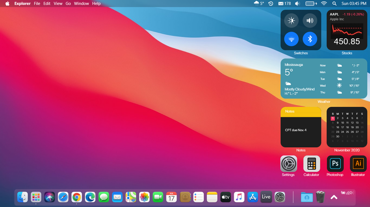Viewport: 370px width, 207px height.
Task: Open the Wi-Fi status menu in menu bar
Action: coord(324,3)
